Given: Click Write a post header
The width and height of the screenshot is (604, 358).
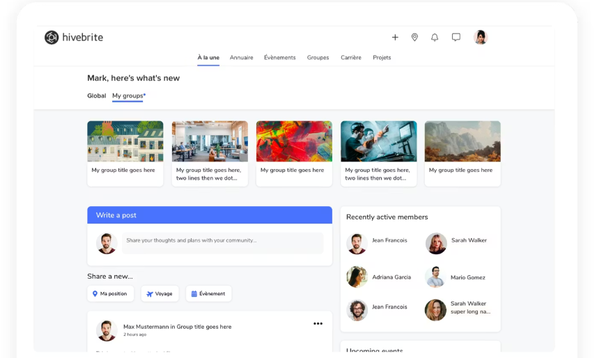Looking at the screenshot, I should [210, 215].
